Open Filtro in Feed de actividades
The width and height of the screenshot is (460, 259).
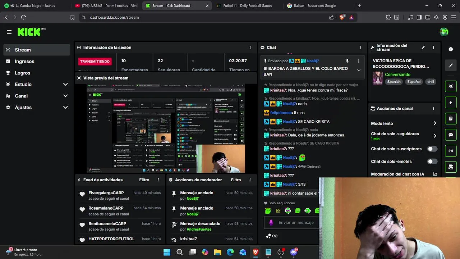point(144,180)
